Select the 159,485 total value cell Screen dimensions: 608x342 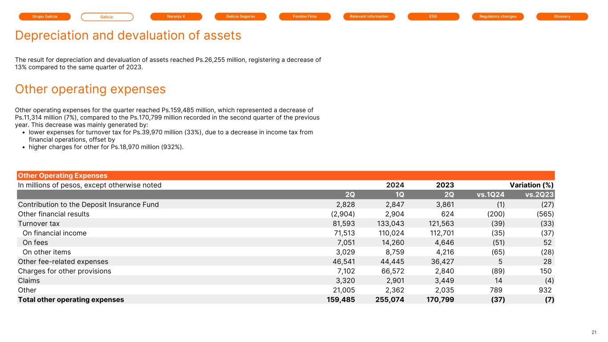[340, 300]
